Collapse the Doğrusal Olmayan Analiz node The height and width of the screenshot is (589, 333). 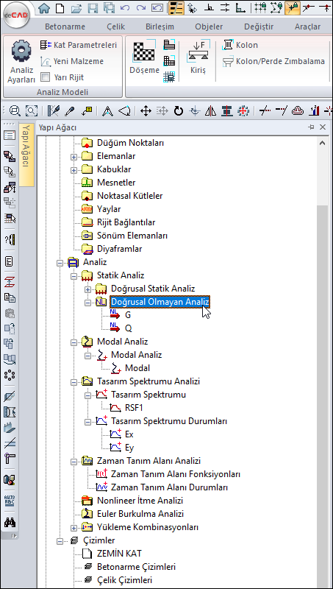(x=88, y=303)
